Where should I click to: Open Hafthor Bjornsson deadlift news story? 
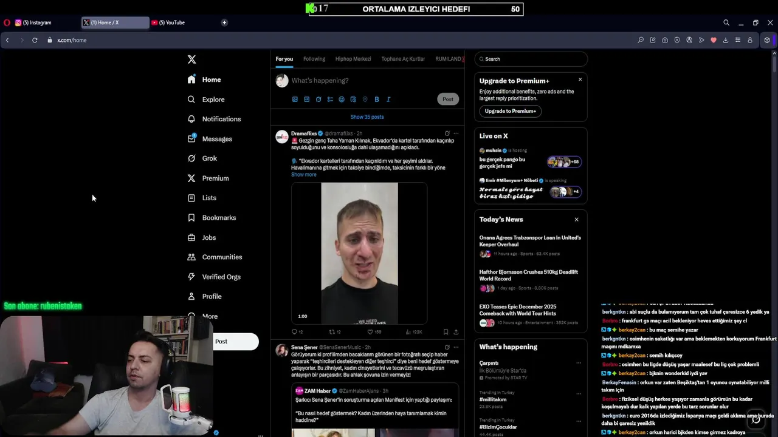click(x=529, y=276)
